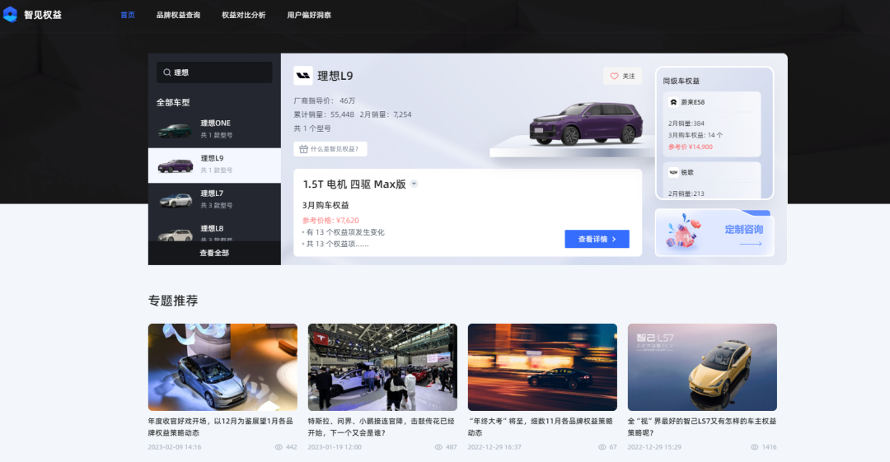Click the 全部车型 heading
The height and width of the screenshot is (462, 890).
point(173,103)
